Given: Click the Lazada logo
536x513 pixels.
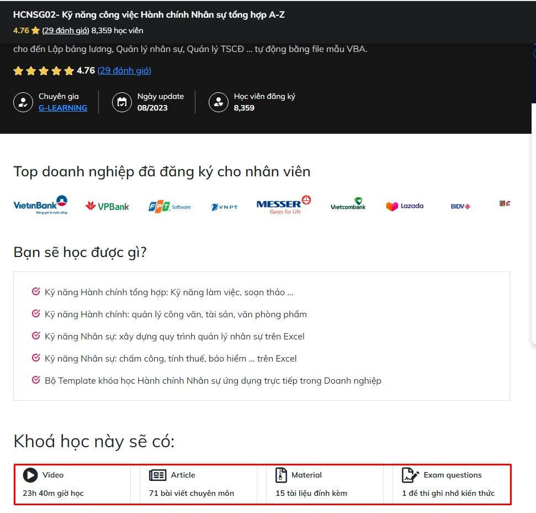Looking at the screenshot, I should pos(405,206).
